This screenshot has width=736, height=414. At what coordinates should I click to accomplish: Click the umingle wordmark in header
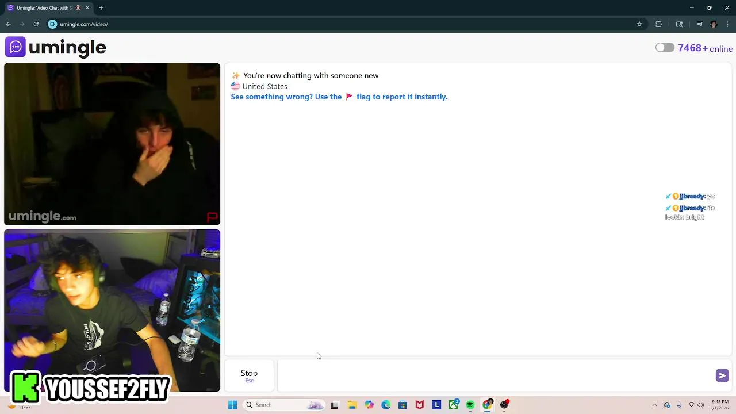[67, 48]
